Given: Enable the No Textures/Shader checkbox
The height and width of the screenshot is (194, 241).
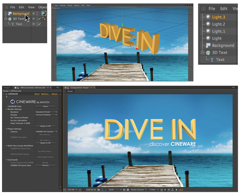Looking at the screenshot, I should 36,118.
